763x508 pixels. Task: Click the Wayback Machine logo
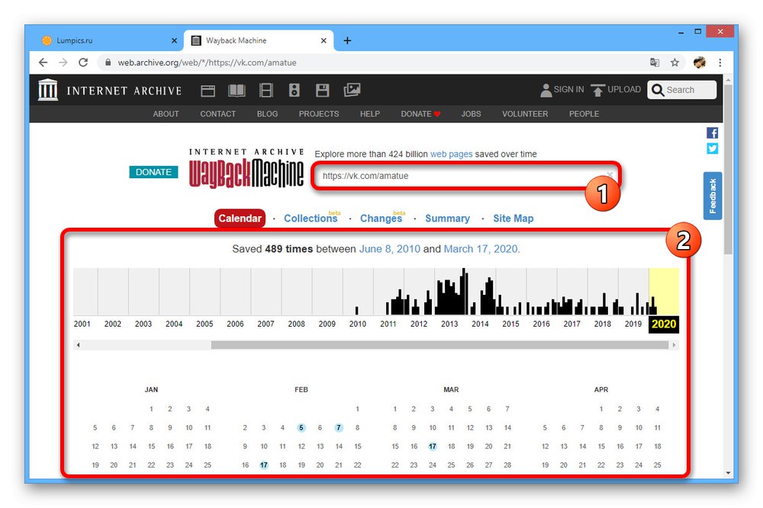pyautogui.click(x=246, y=168)
